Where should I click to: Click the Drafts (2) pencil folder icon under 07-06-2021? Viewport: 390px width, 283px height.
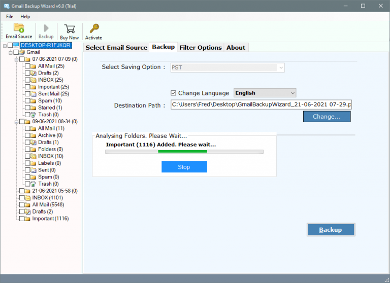[x=34, y=73]
